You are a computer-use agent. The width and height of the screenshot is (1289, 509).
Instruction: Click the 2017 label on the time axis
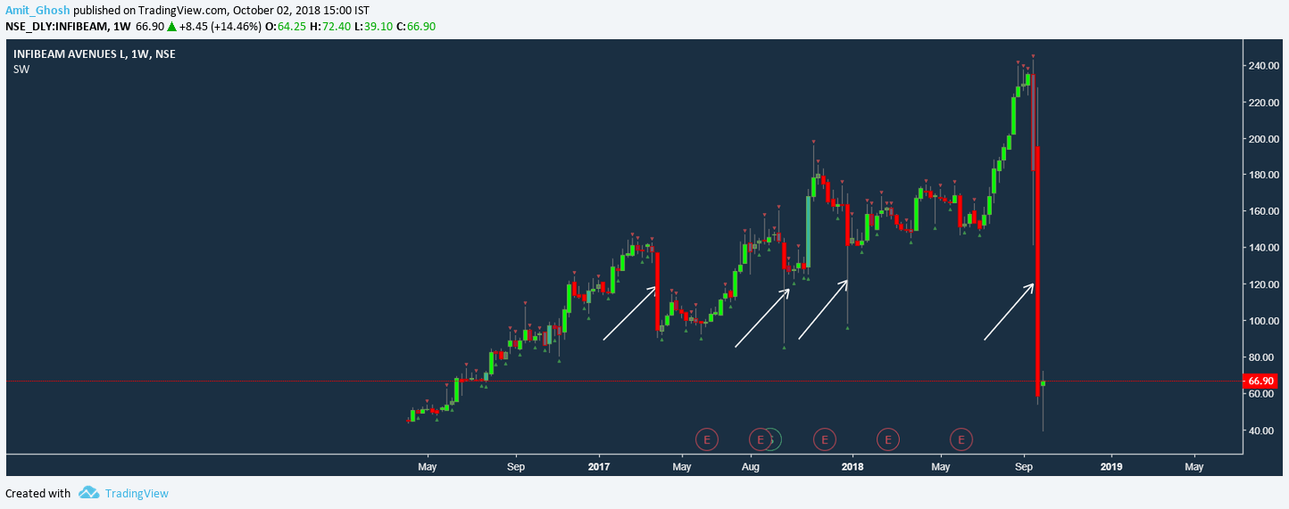599,466
